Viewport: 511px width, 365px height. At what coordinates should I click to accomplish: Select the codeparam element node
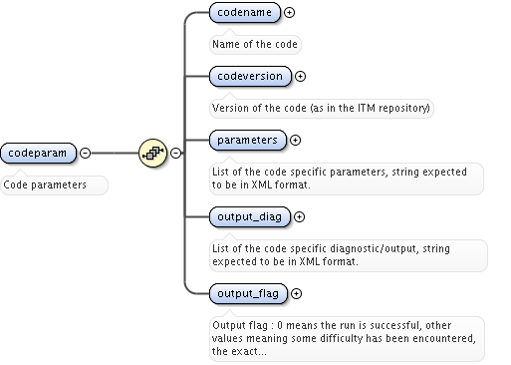pos(38,153)
